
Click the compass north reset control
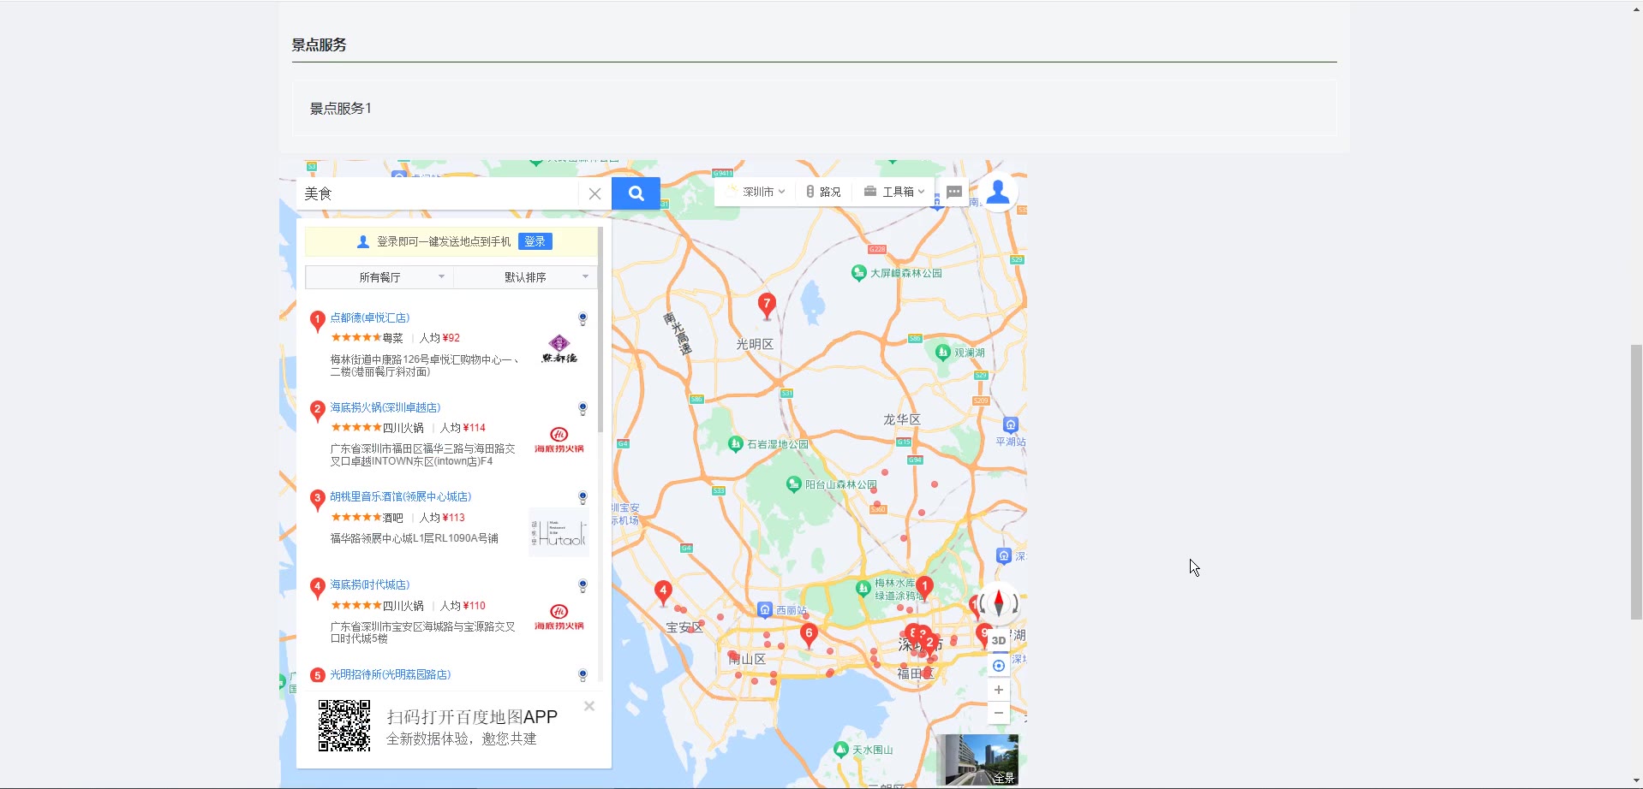coord(998,602)
